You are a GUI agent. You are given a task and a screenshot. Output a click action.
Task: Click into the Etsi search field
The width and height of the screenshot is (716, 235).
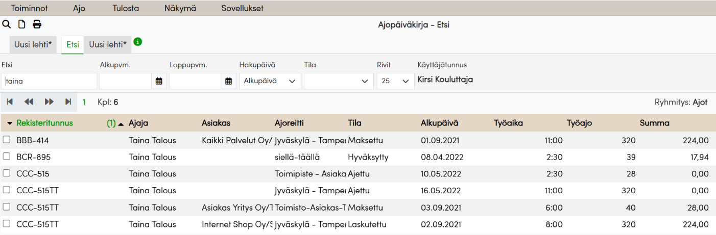(49, 81)
